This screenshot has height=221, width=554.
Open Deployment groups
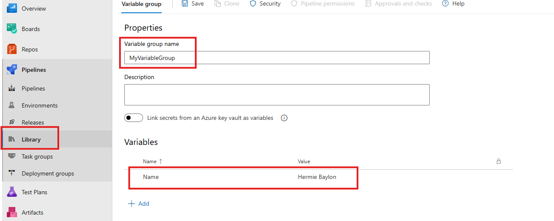[48, 173]
